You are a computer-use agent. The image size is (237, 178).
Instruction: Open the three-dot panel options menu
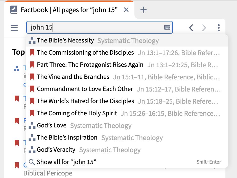(219, 28)
